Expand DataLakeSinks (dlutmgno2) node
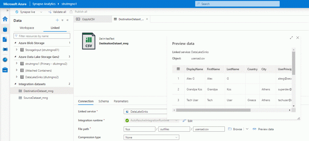Viewport: 309px width, 141px height. [17, 77]
